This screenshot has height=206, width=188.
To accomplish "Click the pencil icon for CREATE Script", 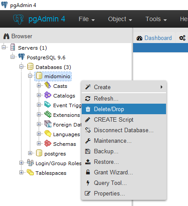I will [88, 120].
